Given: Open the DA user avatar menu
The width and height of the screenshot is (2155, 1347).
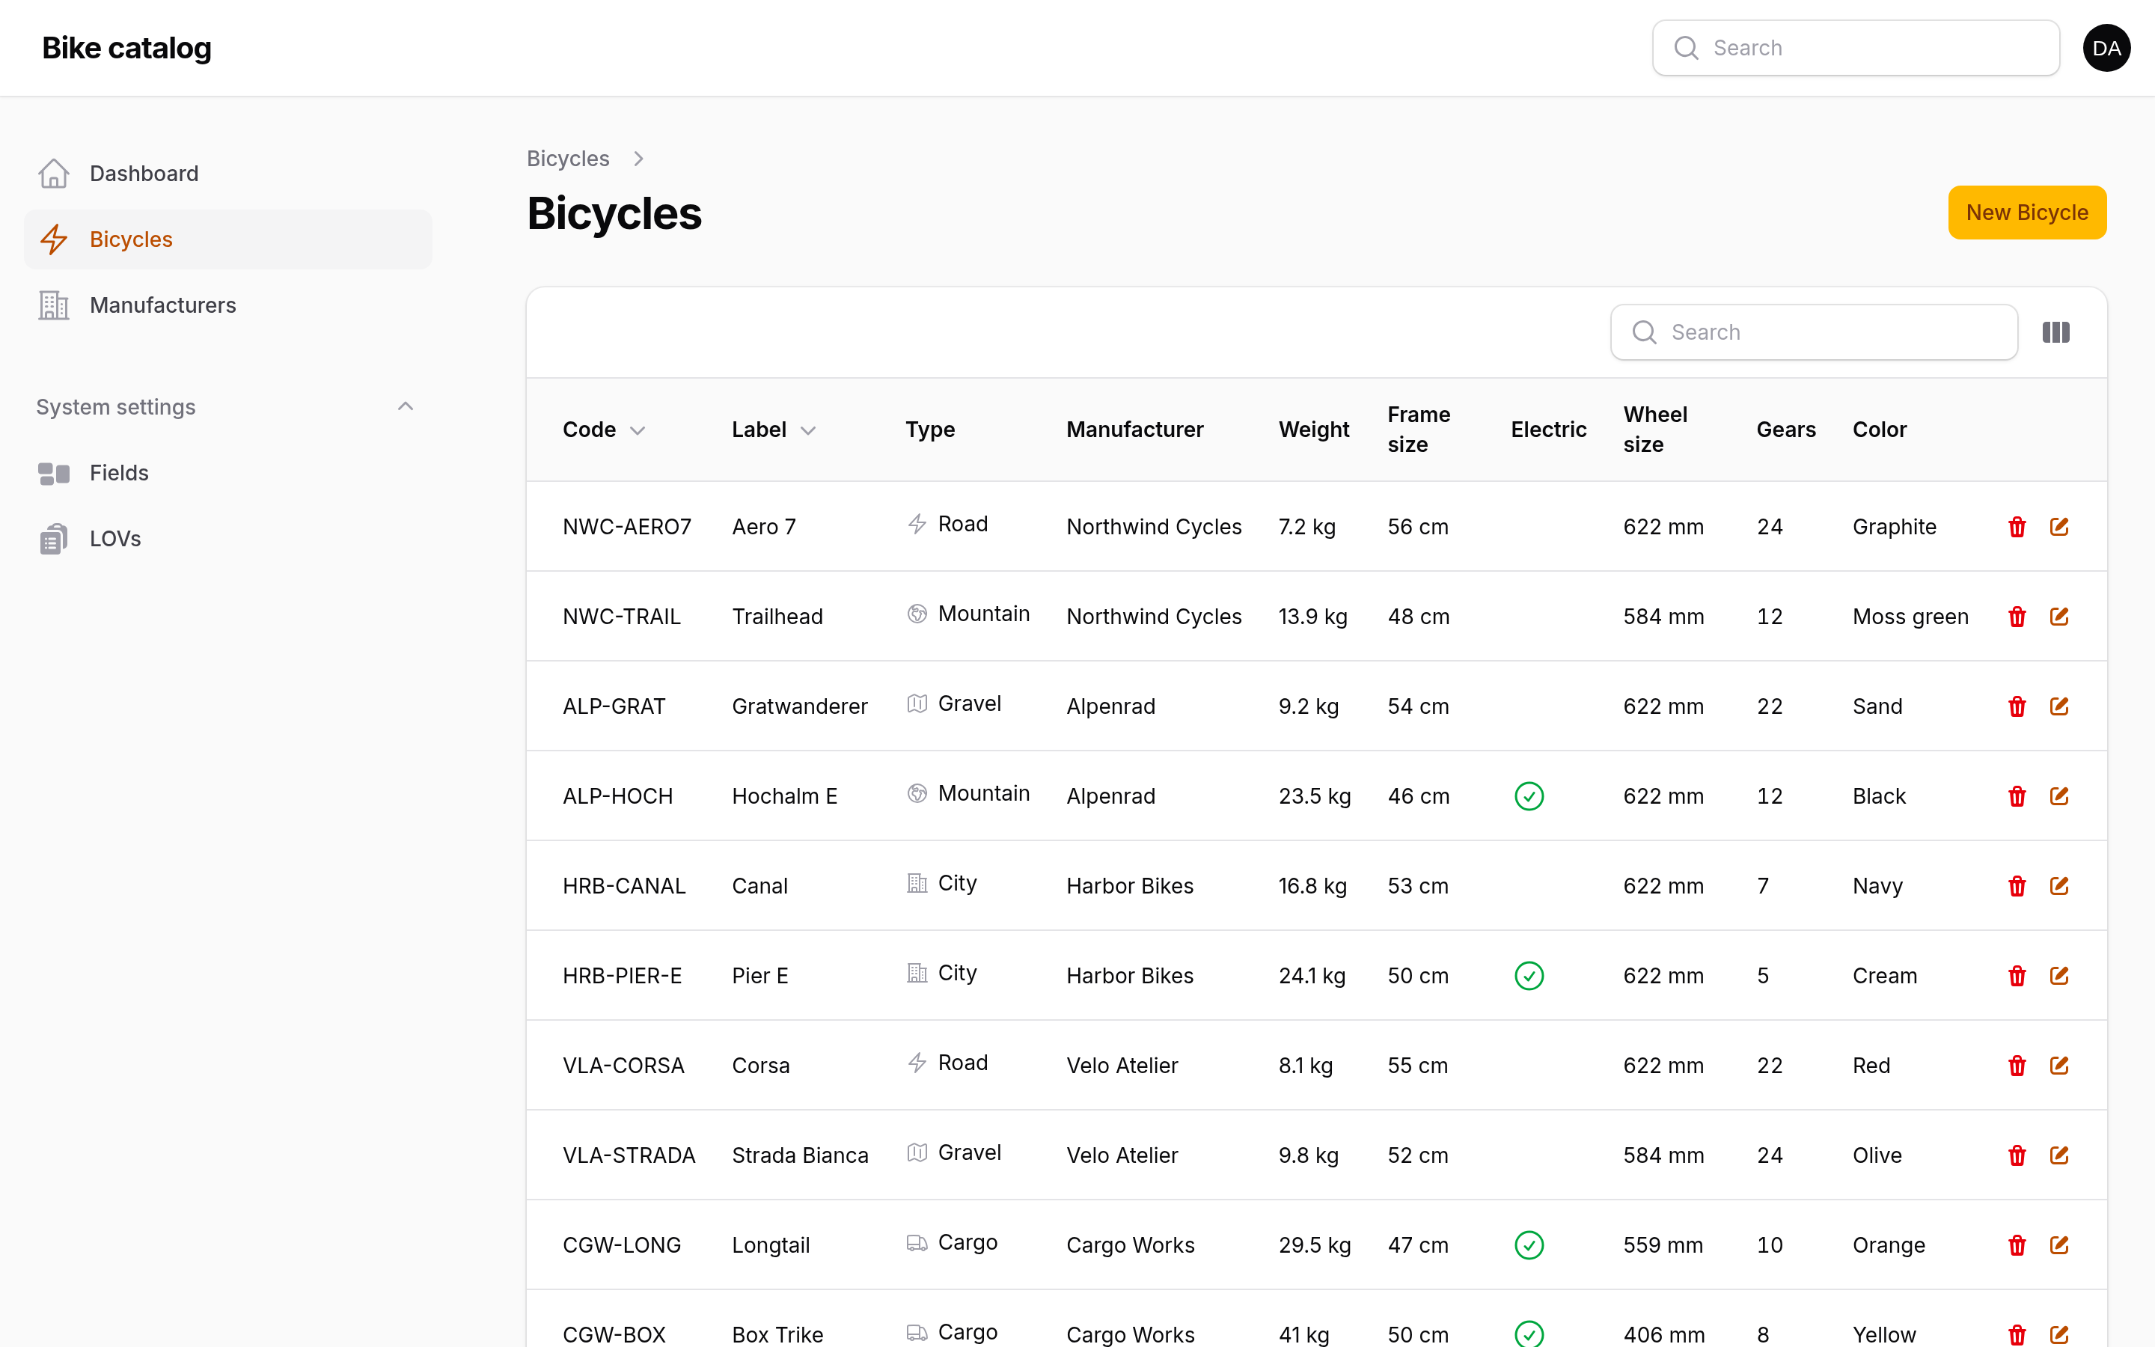Looking at the screenshot, I should point(2106,48).
